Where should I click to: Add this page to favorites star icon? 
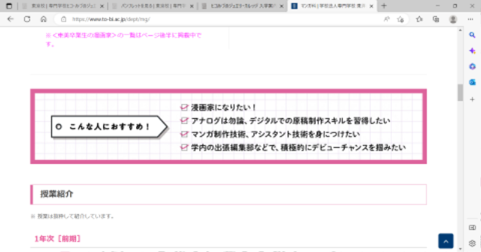pos(400,19)
